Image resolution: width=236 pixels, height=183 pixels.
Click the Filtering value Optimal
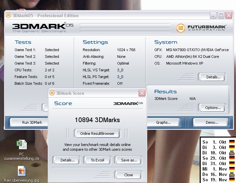tap(123, 63)
